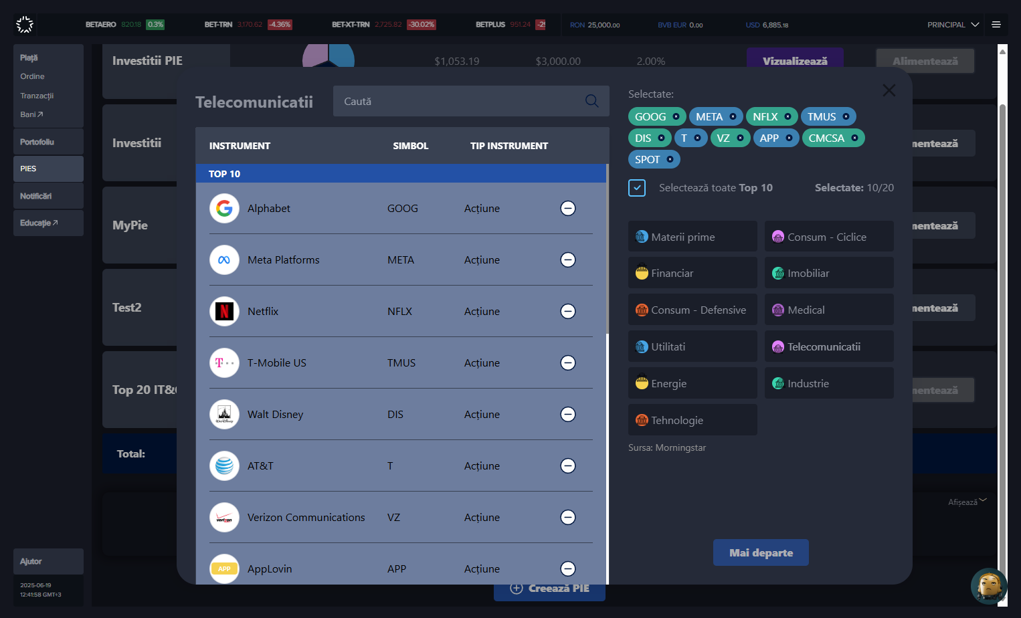
Task: Remove Meta Platforms with minus icon
Action: pos(568,260)
